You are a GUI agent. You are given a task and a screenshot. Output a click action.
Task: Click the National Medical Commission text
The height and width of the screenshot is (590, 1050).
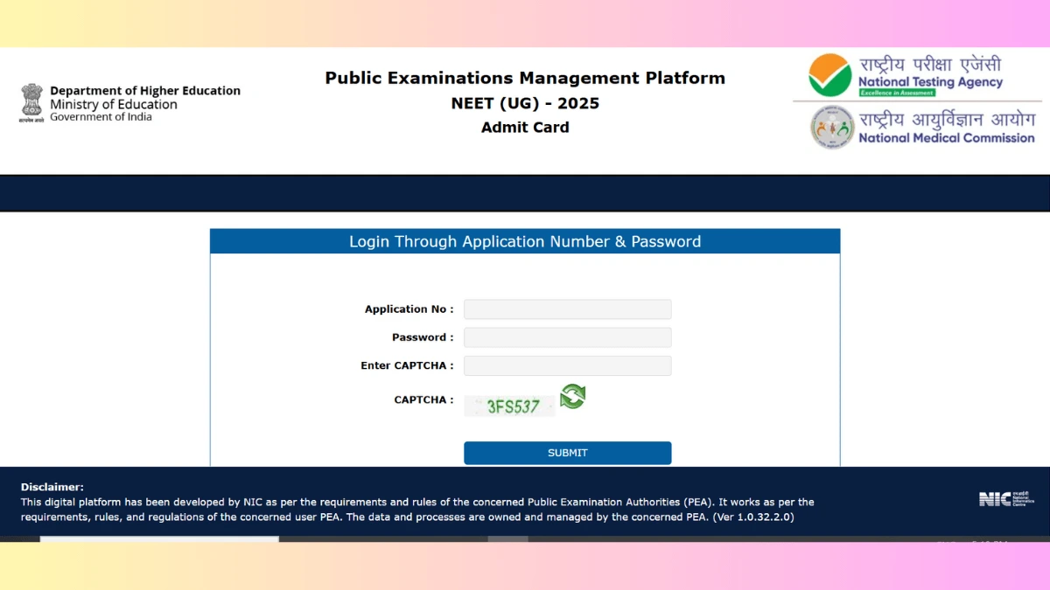point(947,137)
